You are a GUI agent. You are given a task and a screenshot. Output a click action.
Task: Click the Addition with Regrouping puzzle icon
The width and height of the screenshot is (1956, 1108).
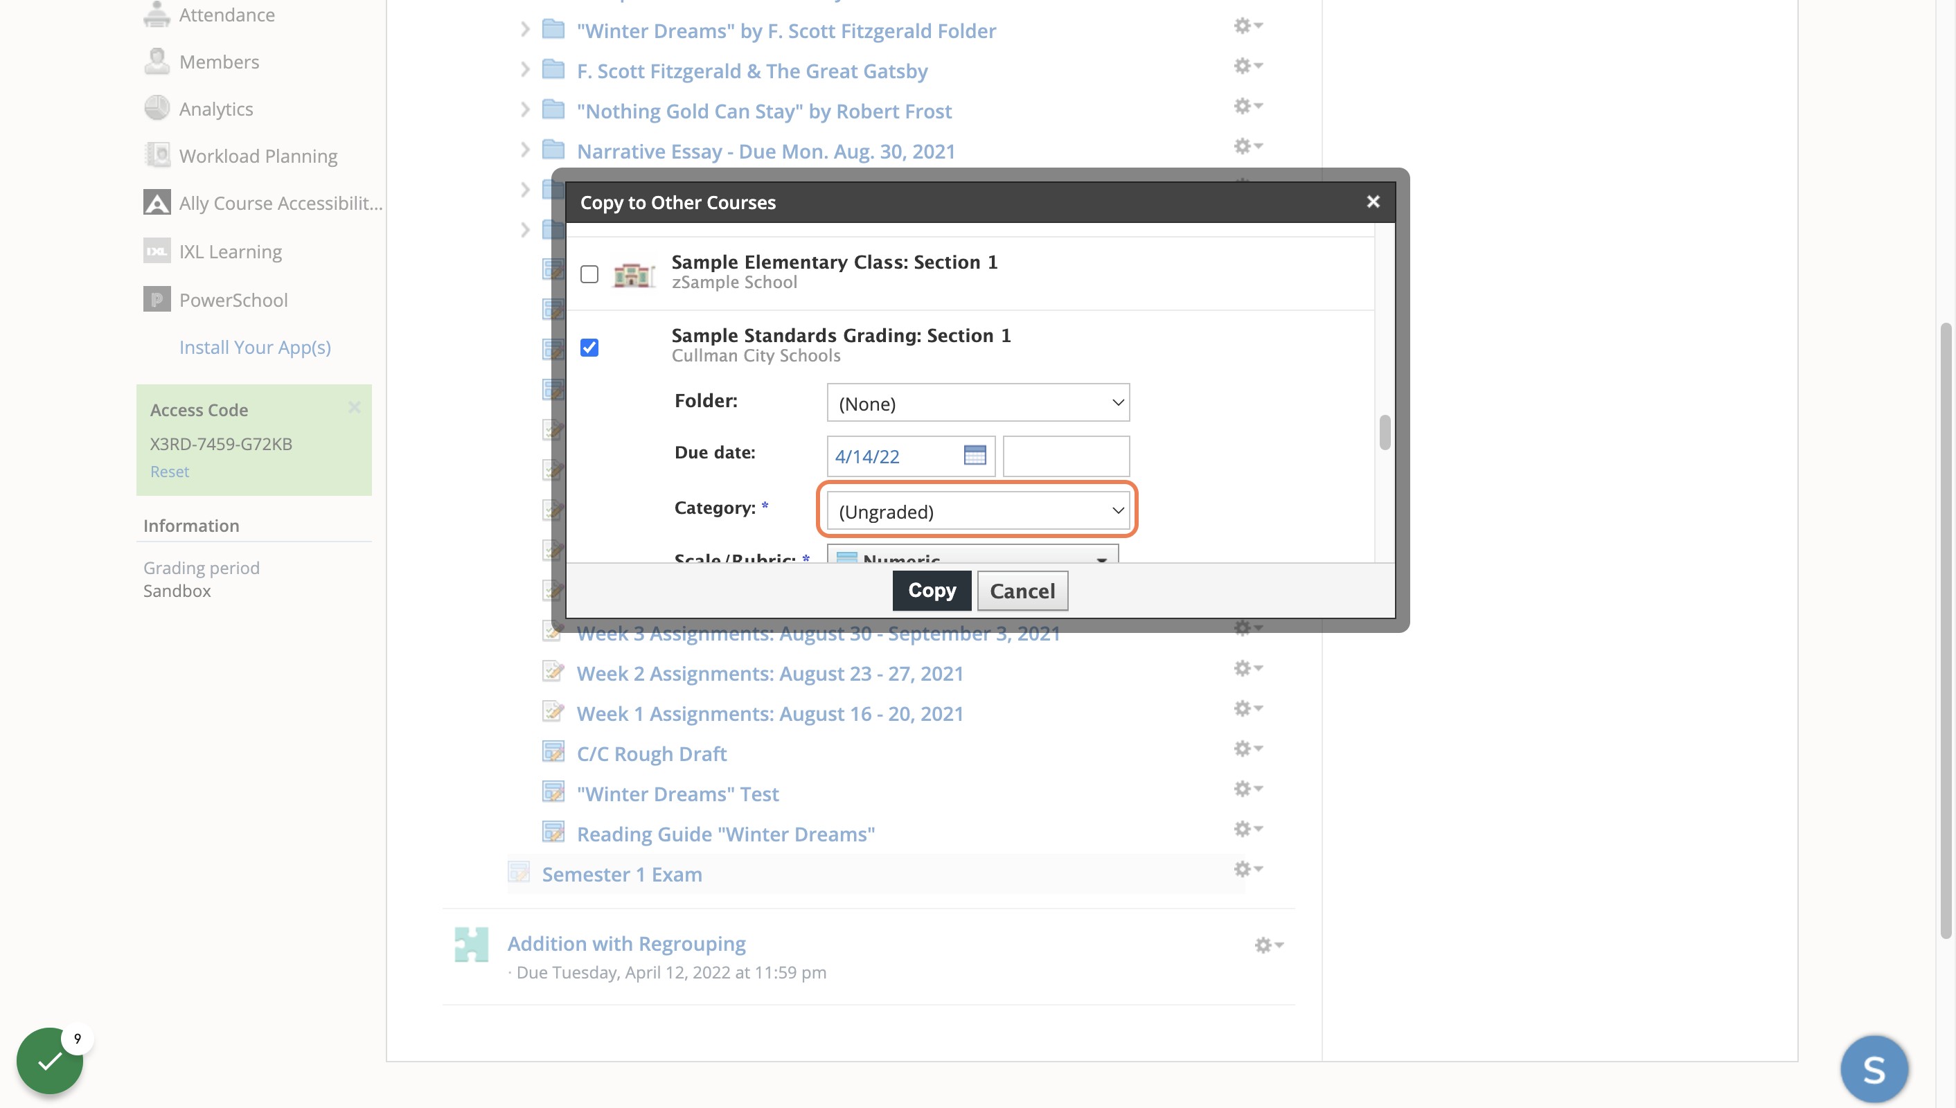tap(471, 945)
